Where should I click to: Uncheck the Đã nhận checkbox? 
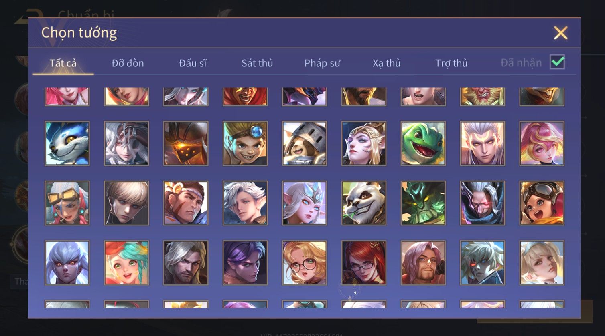[557, 62]
